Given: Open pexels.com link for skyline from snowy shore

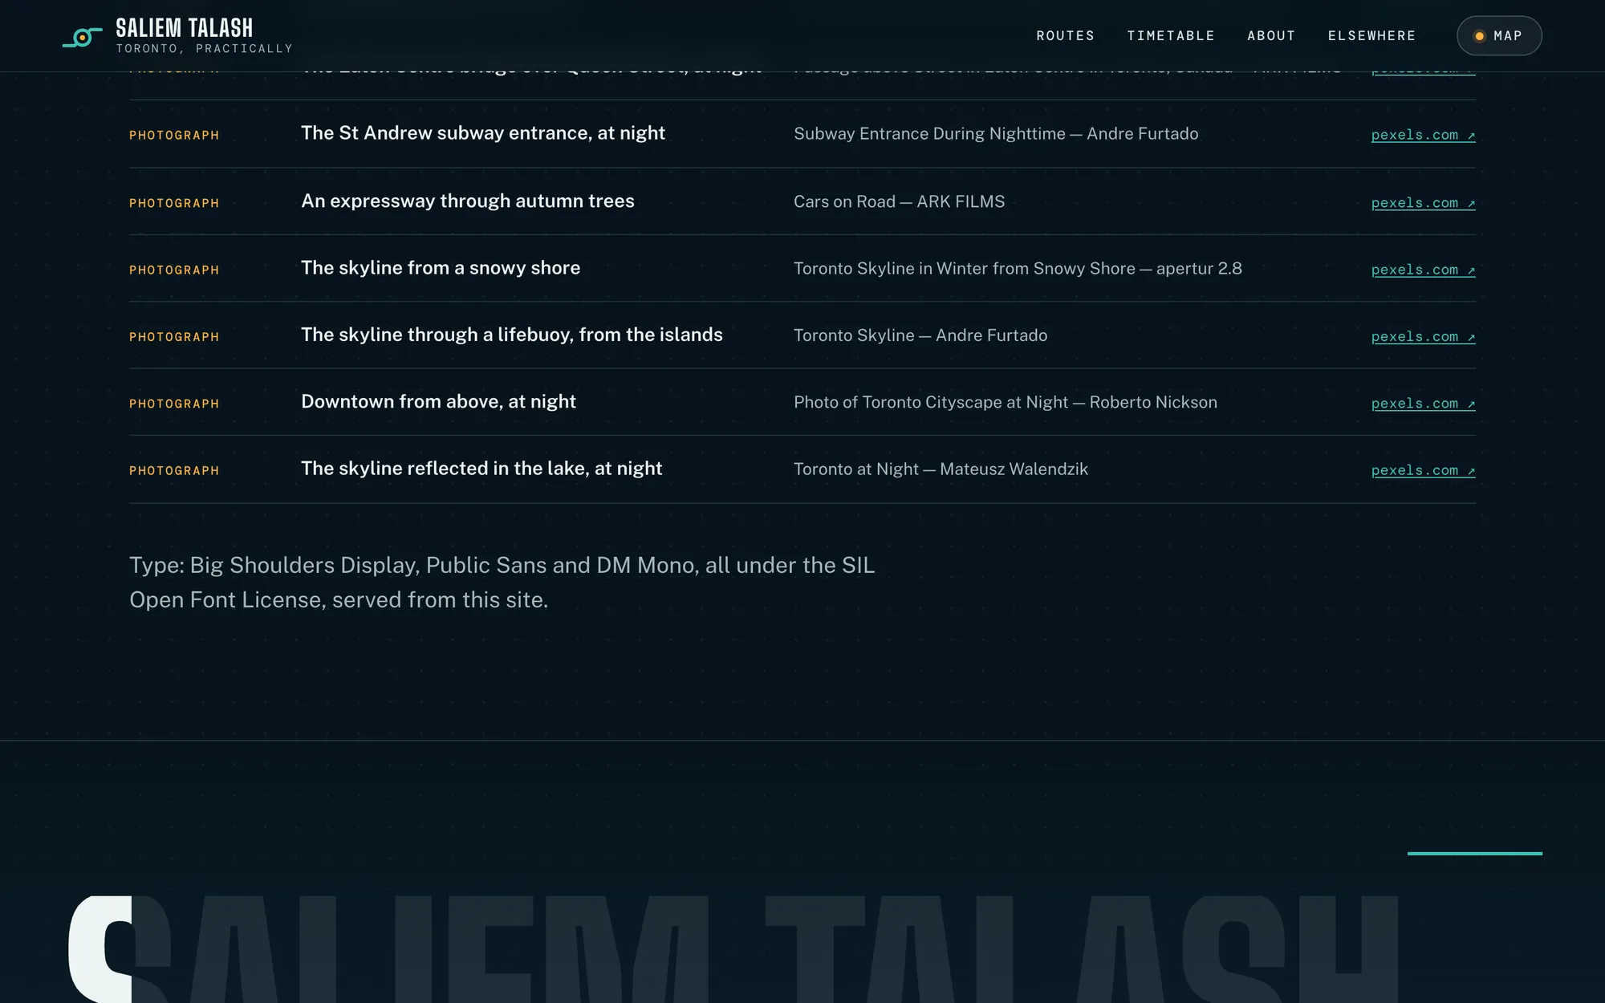Looking at the screenshot, I should pyautogui.click(x=1423, y=270).
